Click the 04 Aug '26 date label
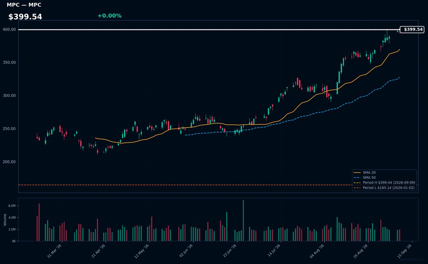Image resolution: width=428 pixels, height=264 pixels. [x=317, y=250]
